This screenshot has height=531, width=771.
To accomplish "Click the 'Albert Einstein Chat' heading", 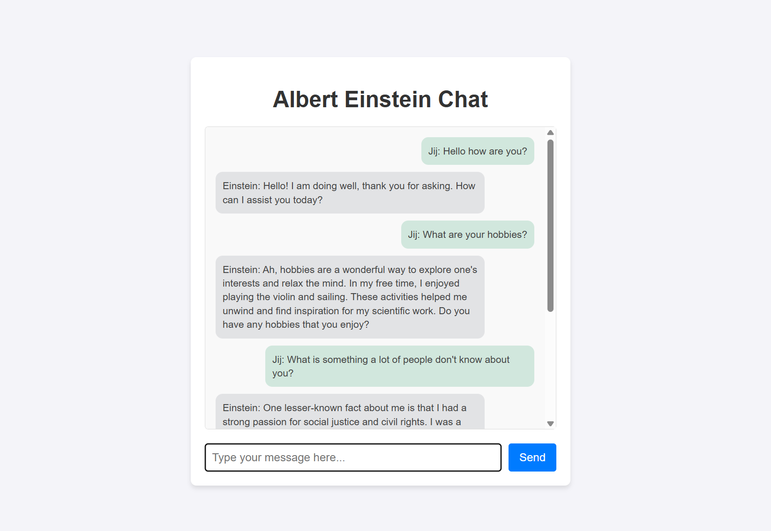I will (x=381, y=99).
